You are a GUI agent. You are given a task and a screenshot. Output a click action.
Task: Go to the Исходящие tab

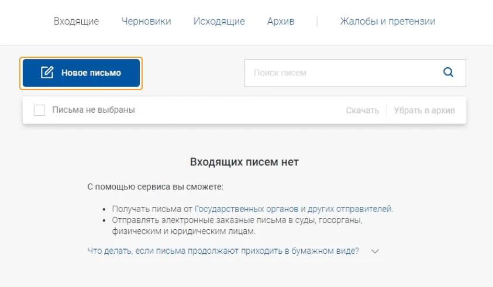[219, 21]
